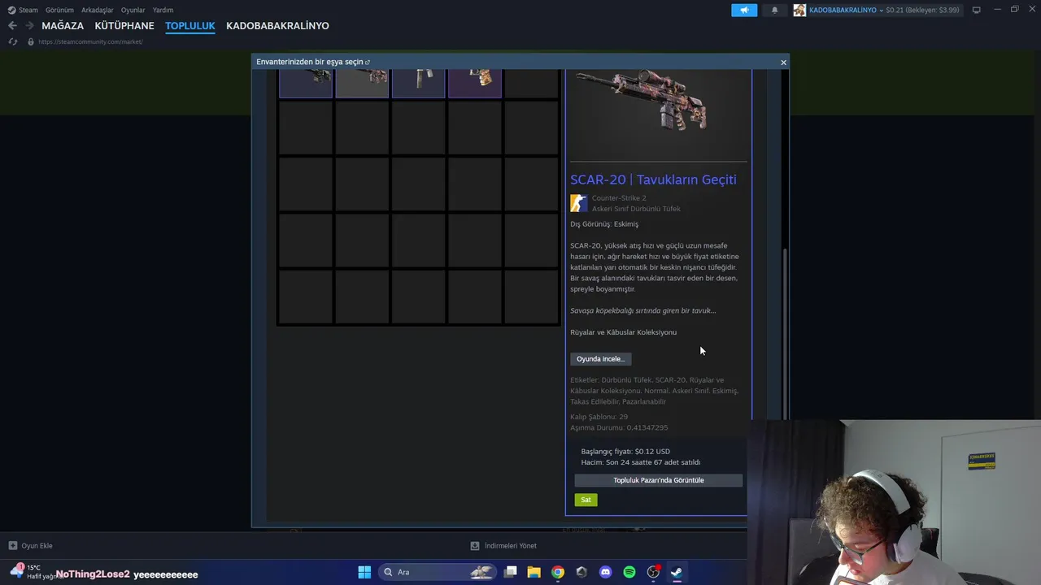Open Discord from the taskbar
This screenshot has width=1041, height=585.
click(605, 572)
